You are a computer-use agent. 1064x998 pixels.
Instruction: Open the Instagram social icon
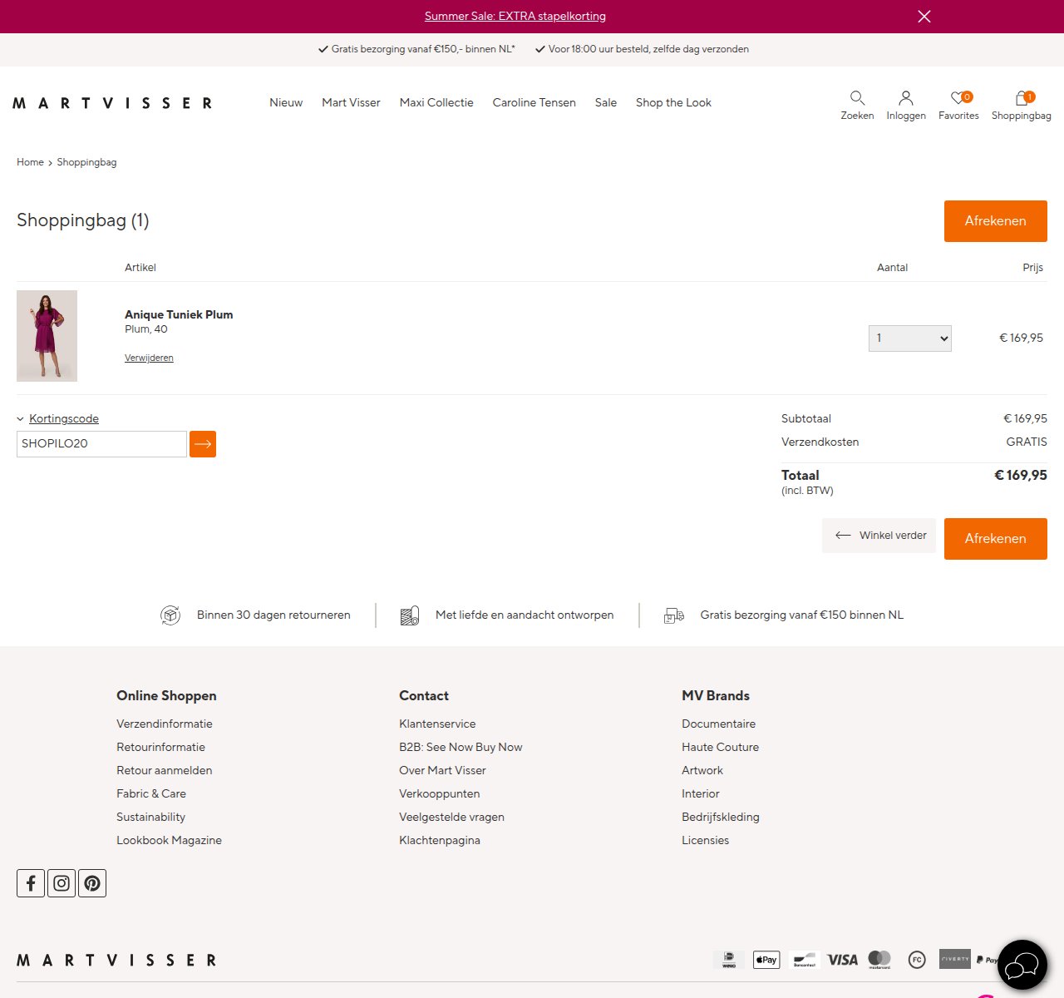click(62, 883)
